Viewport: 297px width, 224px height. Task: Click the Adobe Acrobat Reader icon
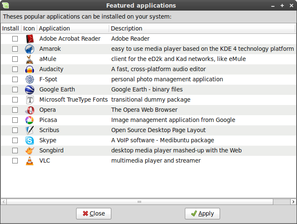pyautogui.click(x=30, y=39)
